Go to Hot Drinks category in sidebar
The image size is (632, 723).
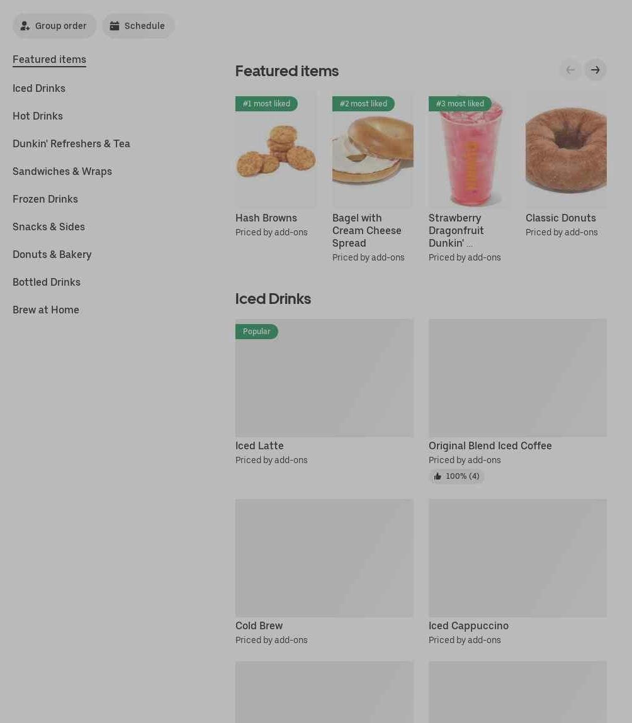(38, 116)
